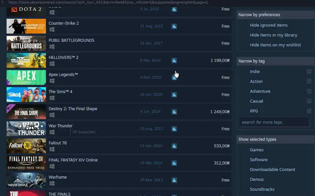Image resolution: width=315 pixels, height=196 pixels.
Task: Click the search for more tags field
Action: coord(275,122)
